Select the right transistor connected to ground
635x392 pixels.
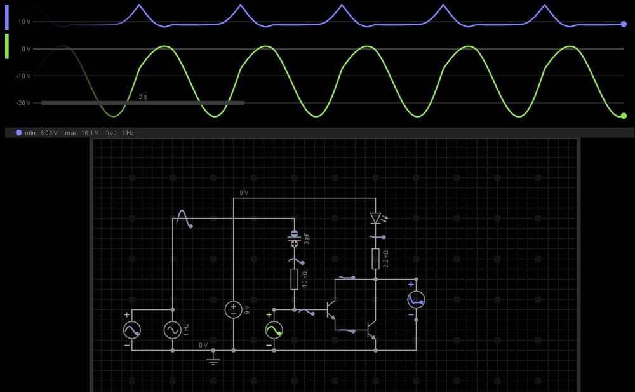[x=371, y=330]
